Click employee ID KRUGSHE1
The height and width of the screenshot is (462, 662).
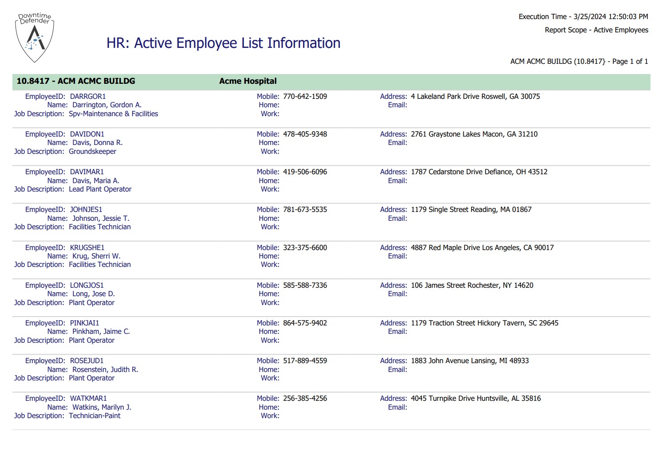87,248
